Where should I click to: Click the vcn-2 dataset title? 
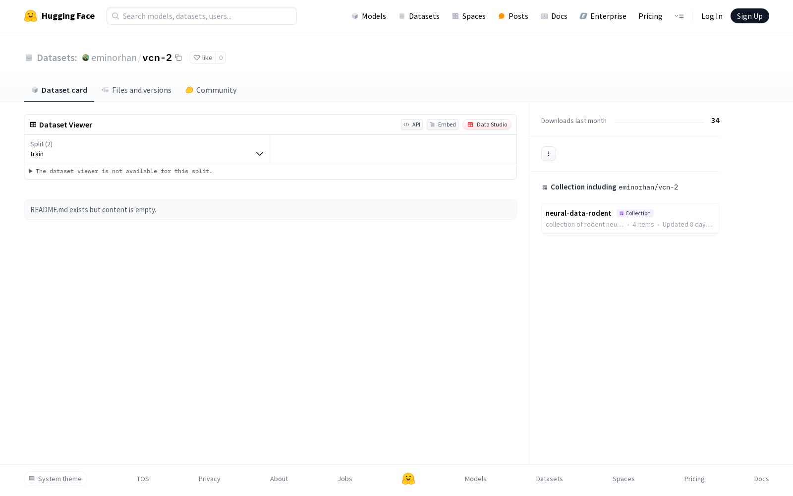[157, 58]
